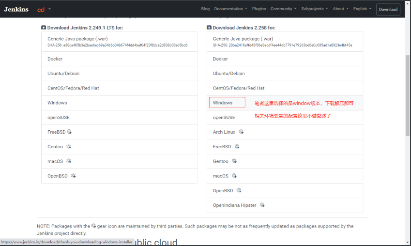Select Windows under Jenkins 2.258 weekly

(x=285, y=103)
